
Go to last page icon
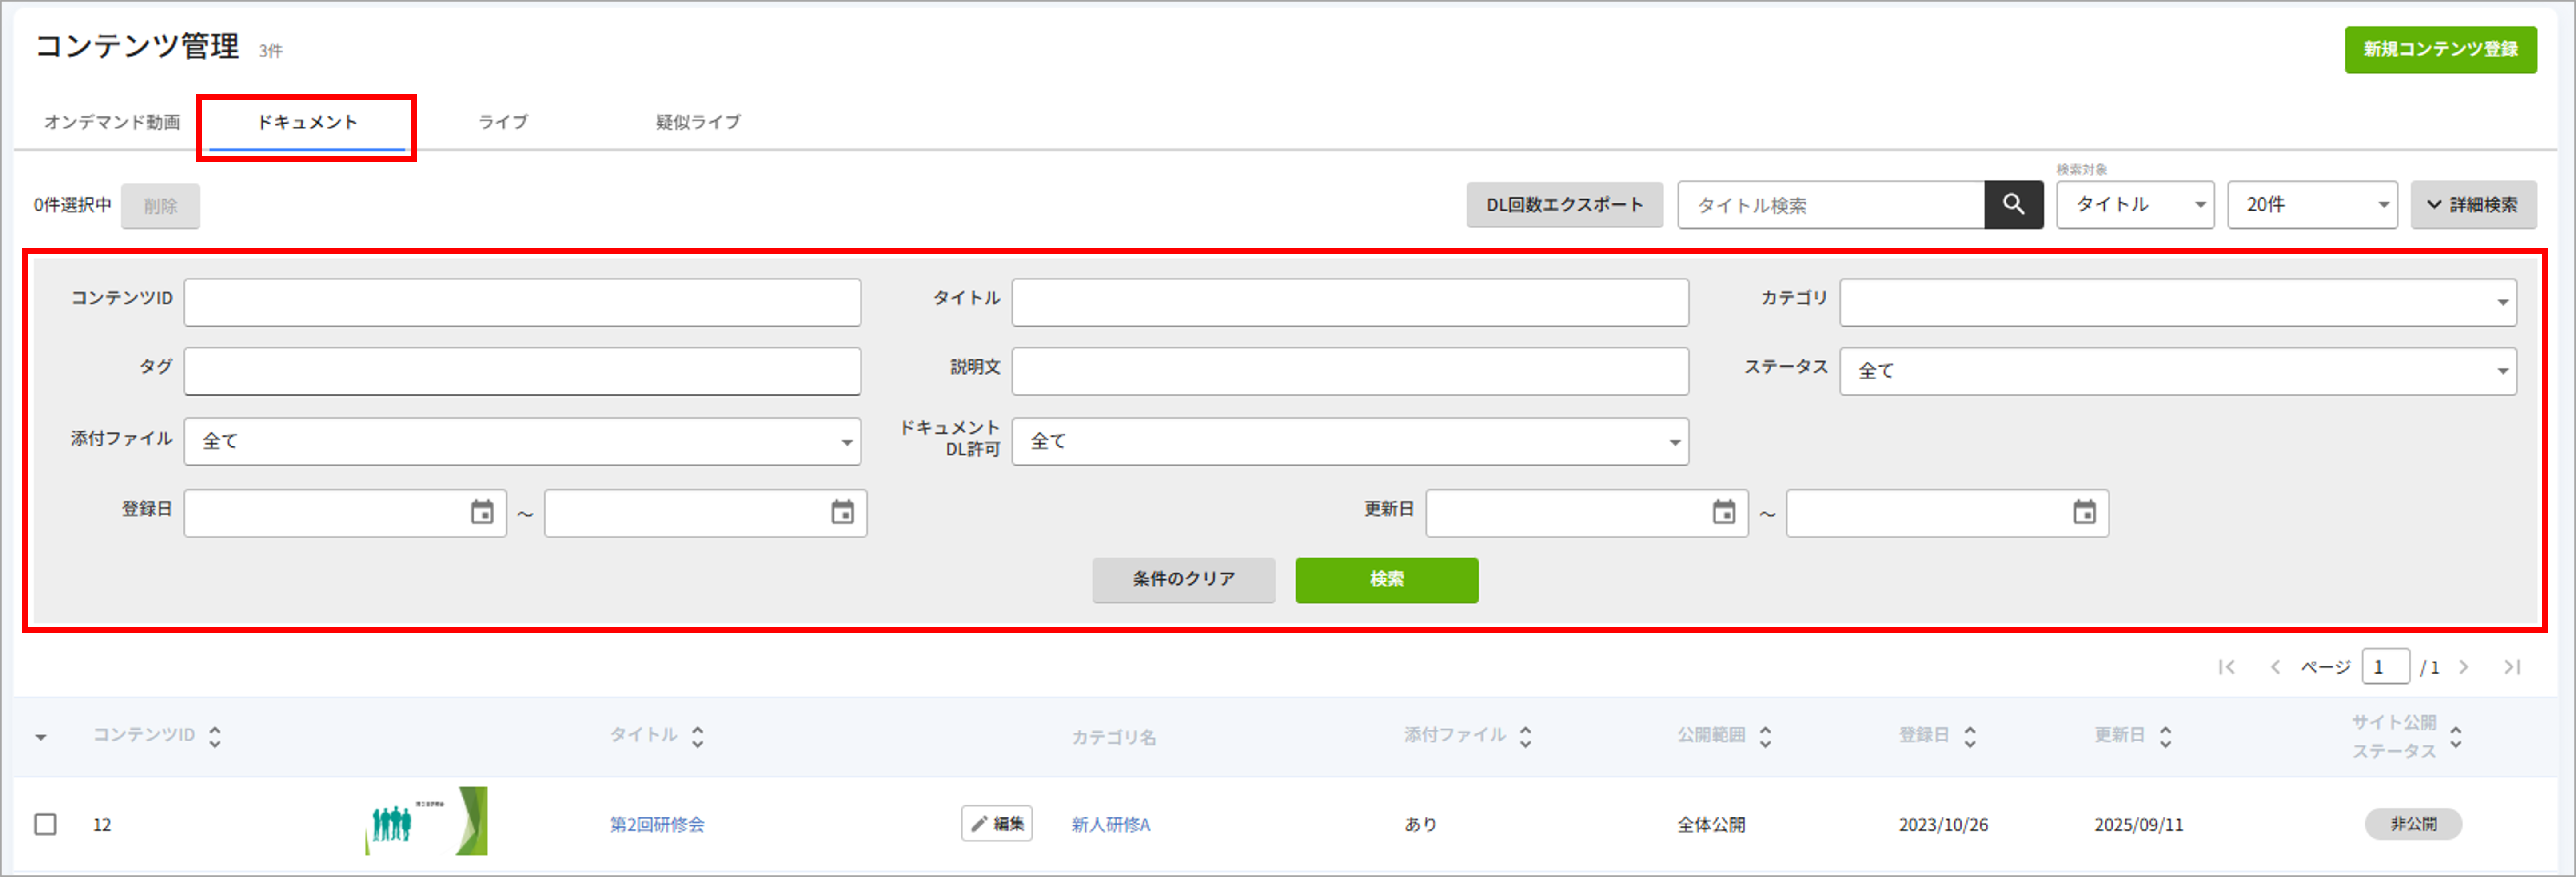pos(2512,667)
